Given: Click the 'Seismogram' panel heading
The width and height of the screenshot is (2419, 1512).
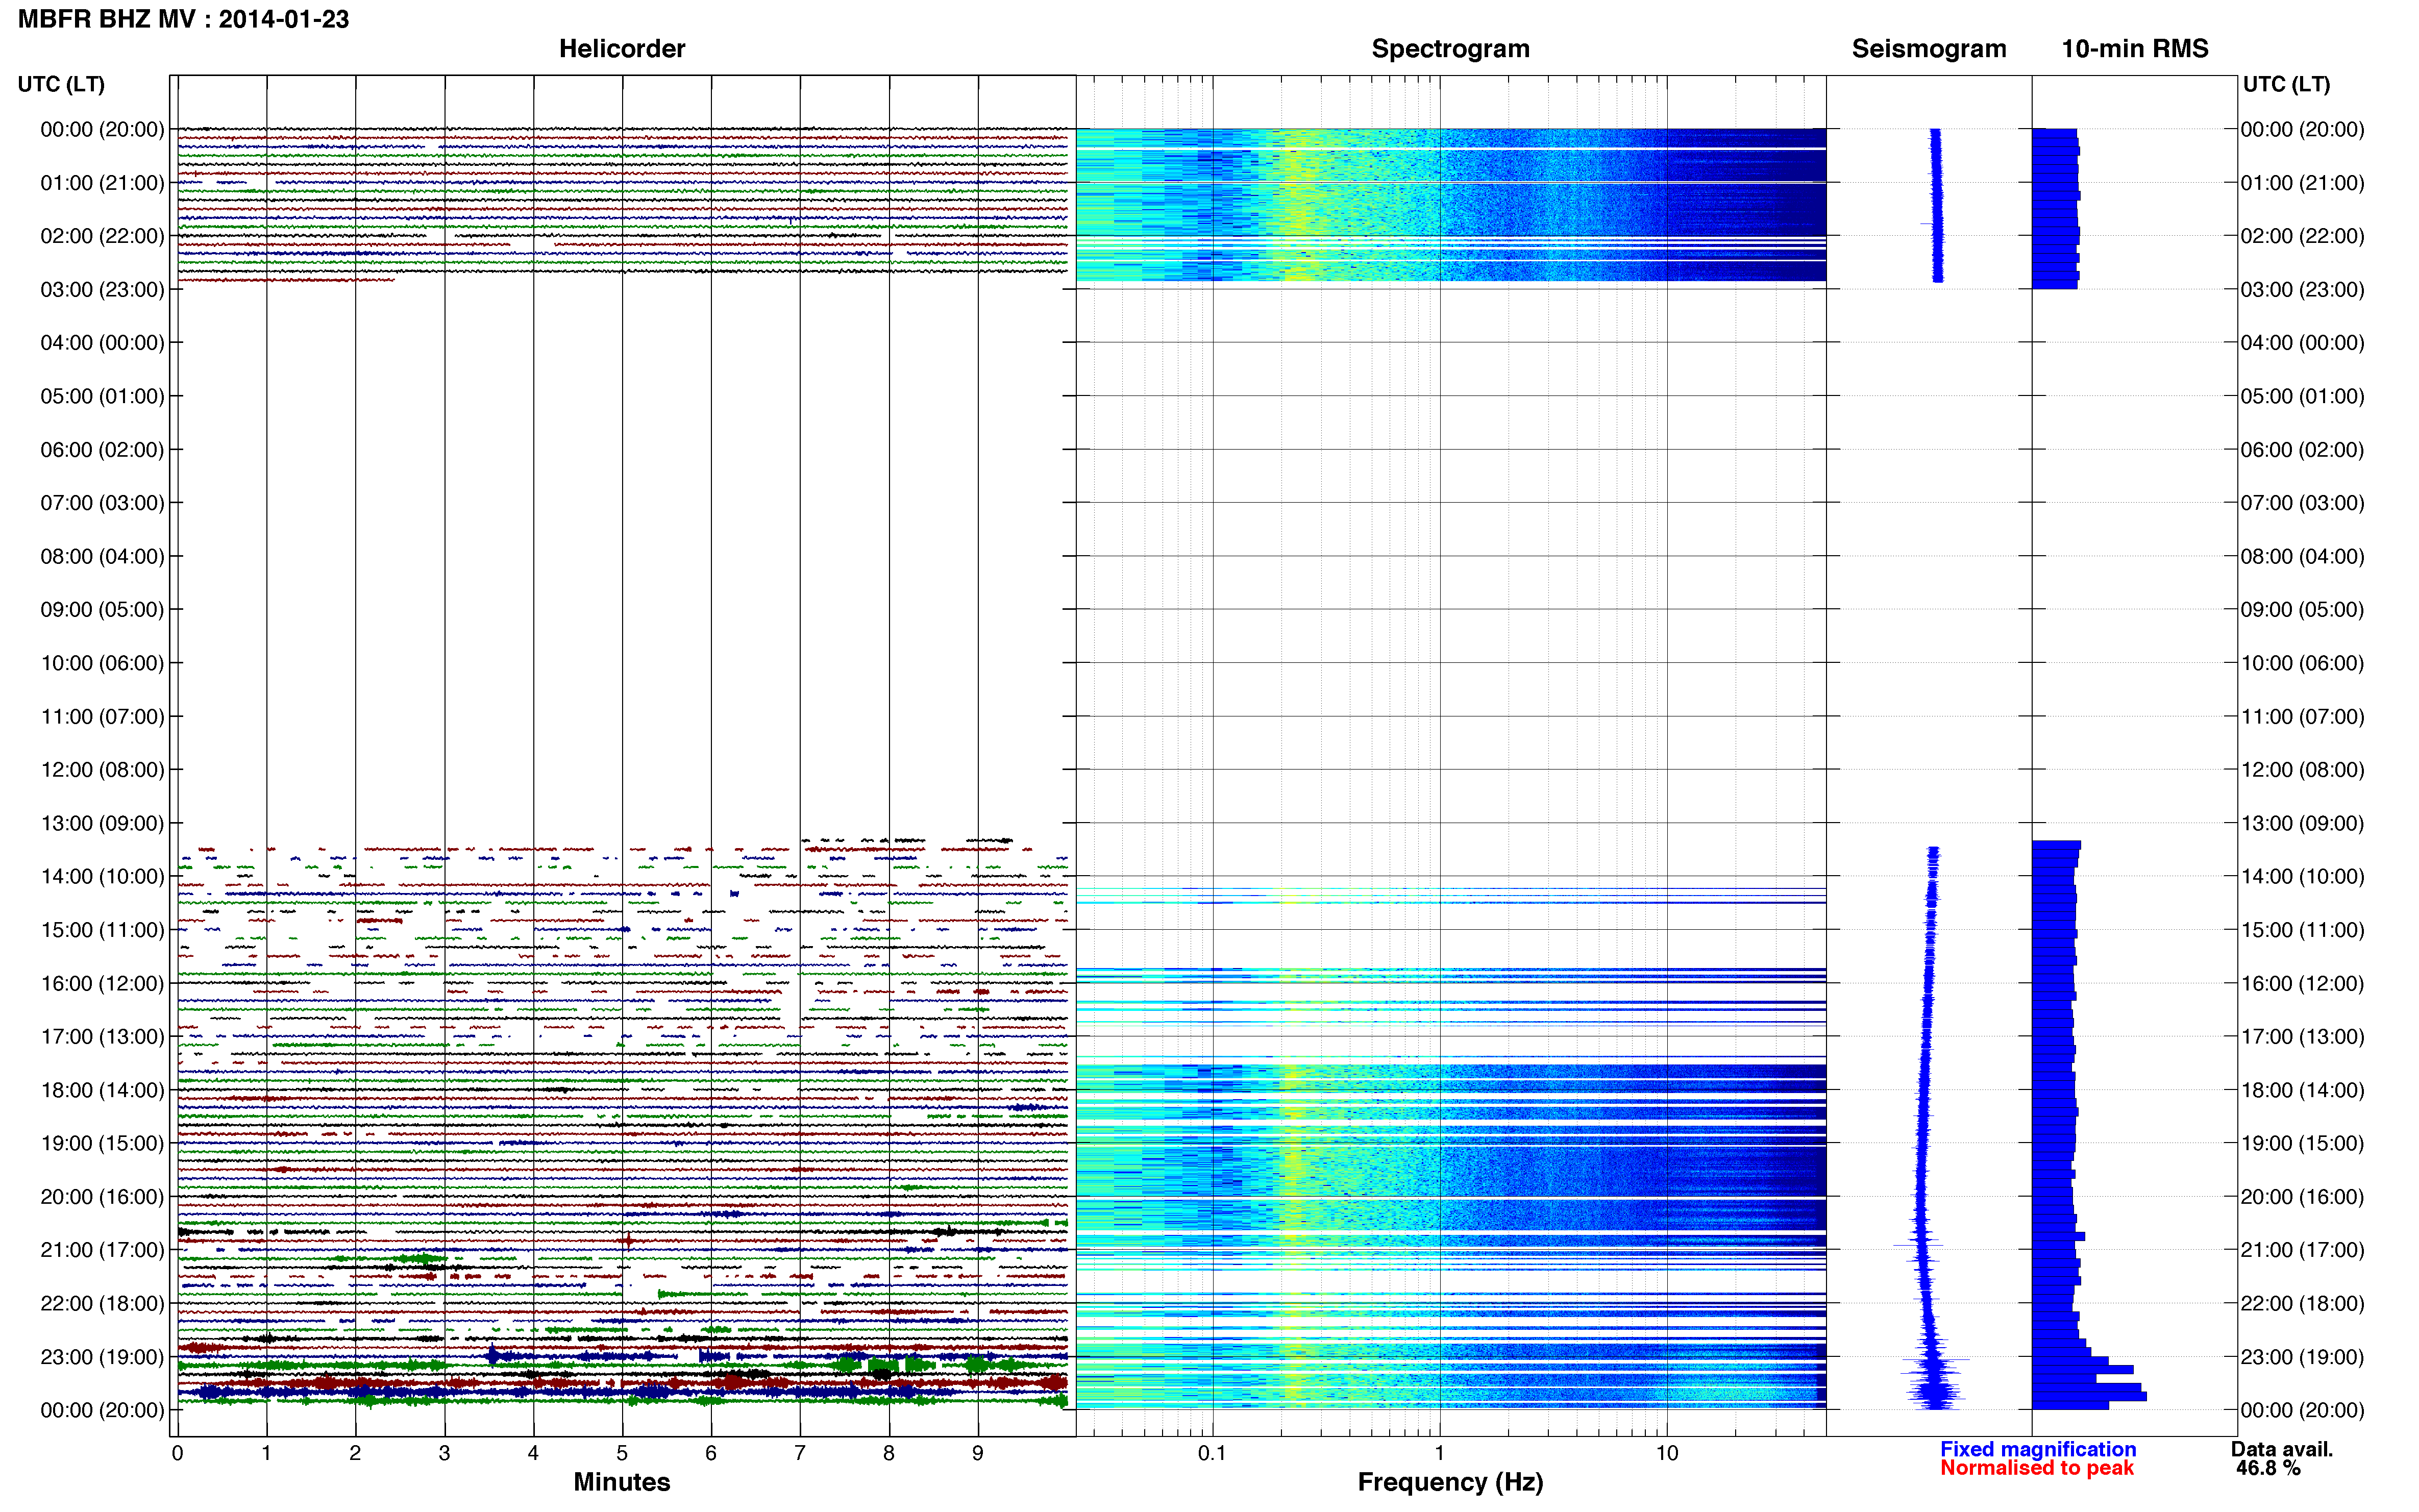Looking at the screenshot, I should [1929, 48].
